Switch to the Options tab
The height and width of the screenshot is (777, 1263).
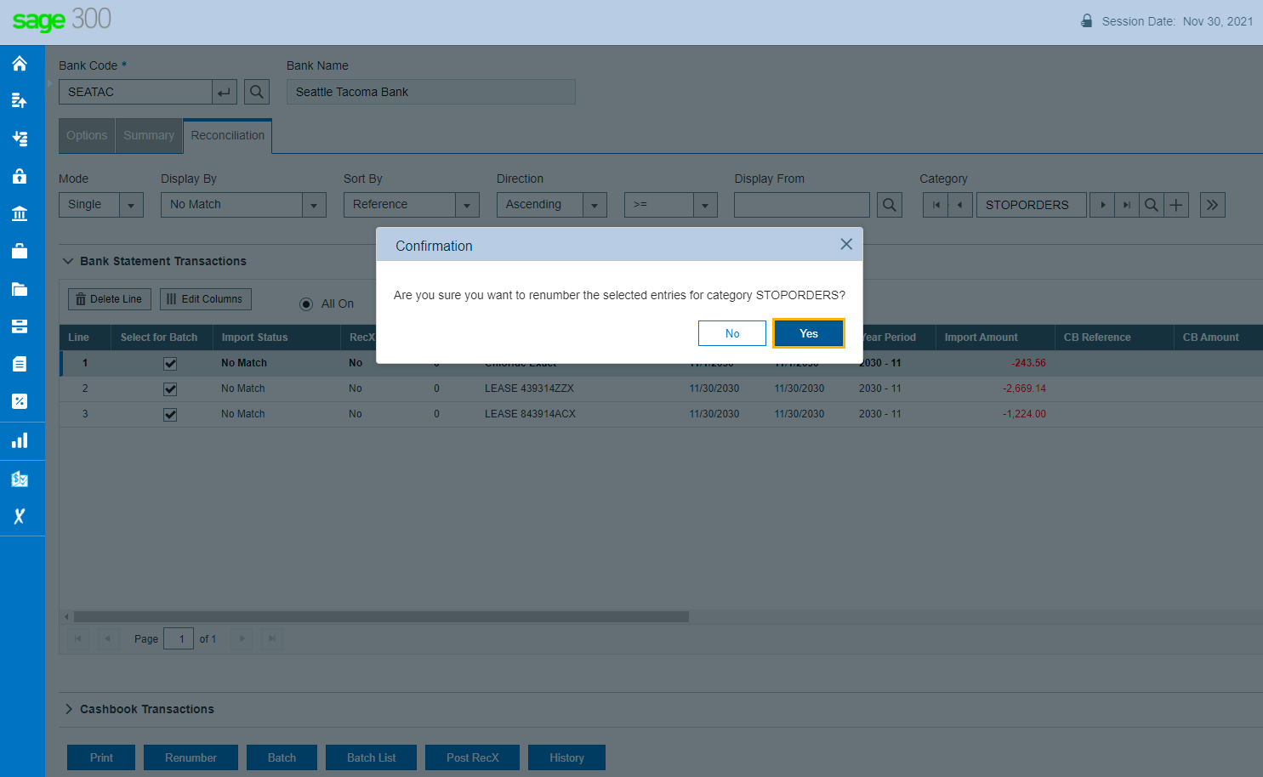(87, 136)
